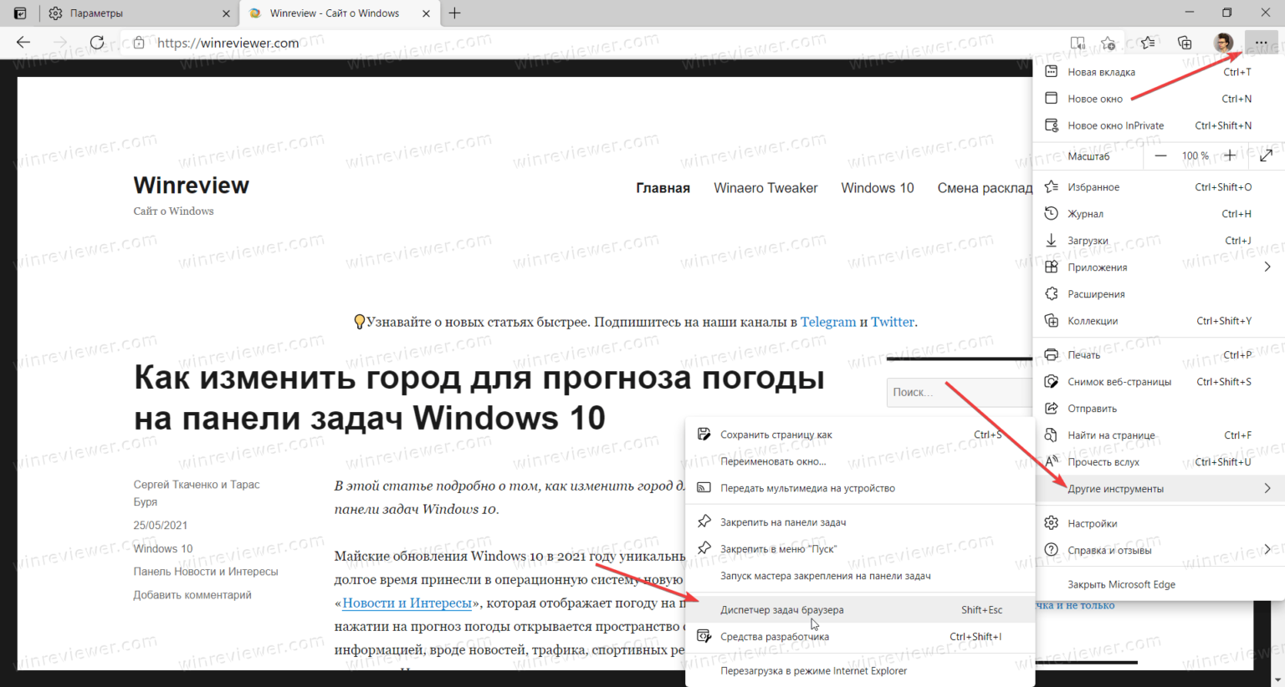Choose Передать мультимедиа на устройство
Image resolution: width=1285 pixels, height=687 pixels.
pos(860,488)
